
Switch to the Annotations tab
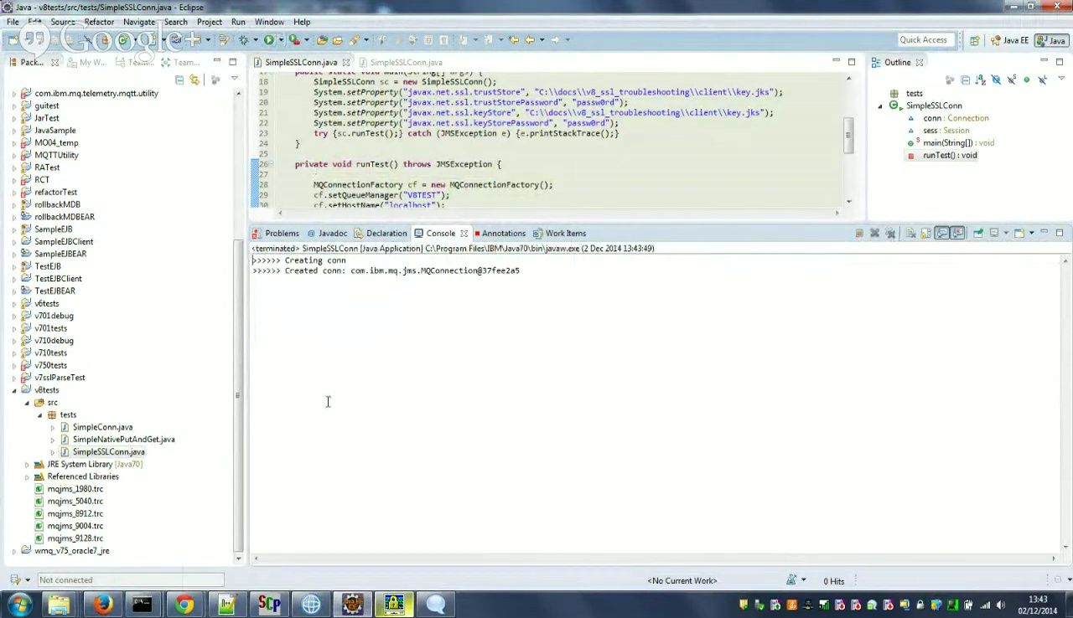pyautogui.click(x=500, y=234)
